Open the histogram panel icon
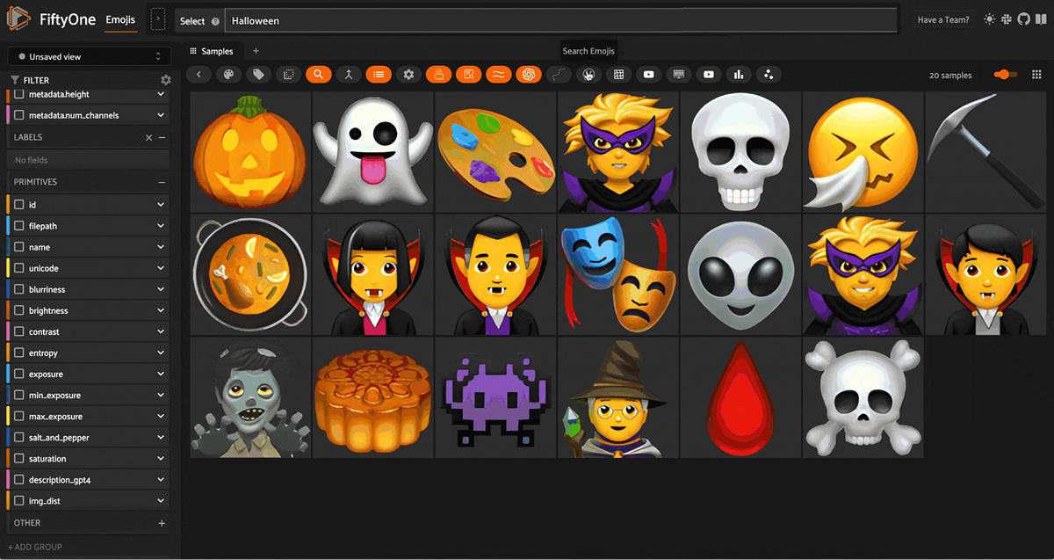The height and width of the screenshot is (560, 1054). [x=739, y=74]
